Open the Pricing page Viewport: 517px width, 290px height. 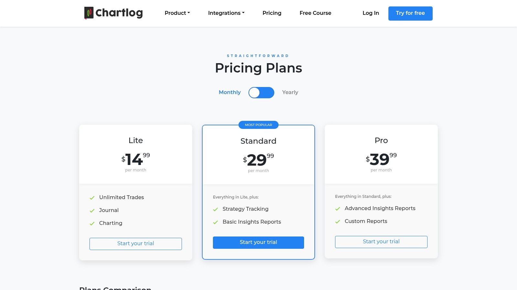(272, 13)
